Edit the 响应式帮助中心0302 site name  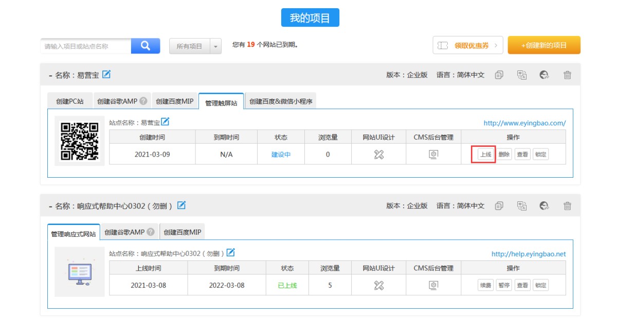click(x=231, y=252)
